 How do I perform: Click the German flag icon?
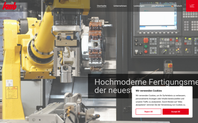(x=172, y=6)
